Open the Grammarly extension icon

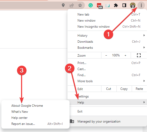point(91,5)
